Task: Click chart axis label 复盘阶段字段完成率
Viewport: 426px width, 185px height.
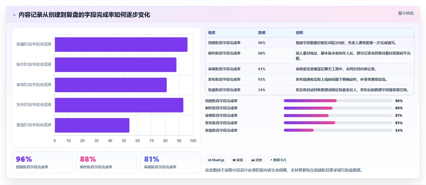Action: coord(34,125)
